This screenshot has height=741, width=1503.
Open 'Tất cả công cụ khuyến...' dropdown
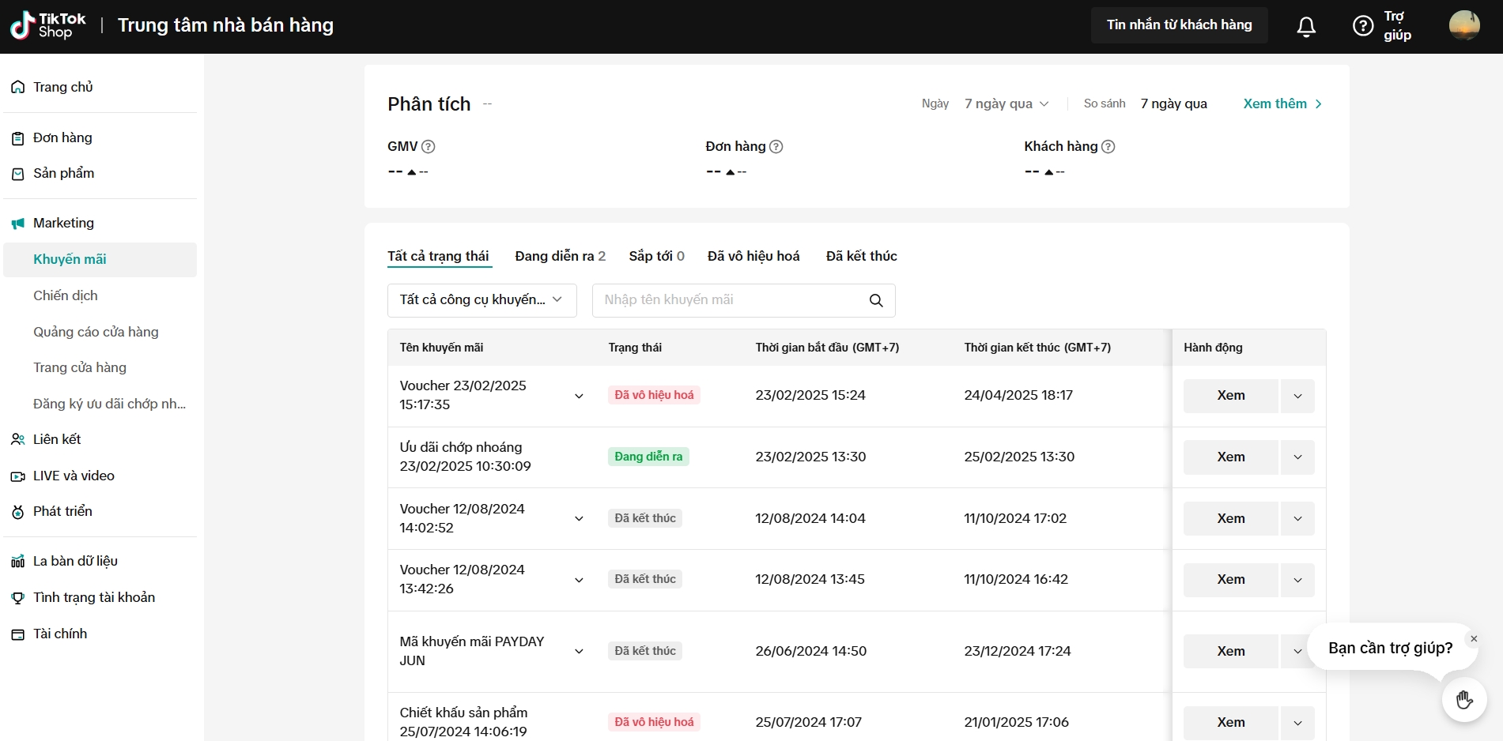[x=481, y=300]
